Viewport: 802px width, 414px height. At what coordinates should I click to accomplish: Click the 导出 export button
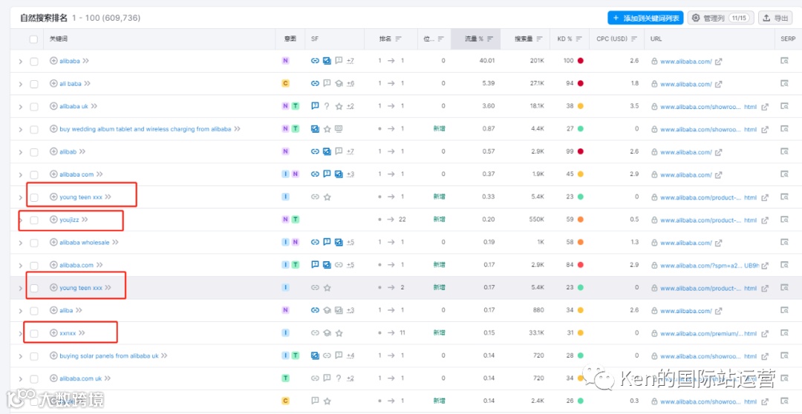[775, 18]
